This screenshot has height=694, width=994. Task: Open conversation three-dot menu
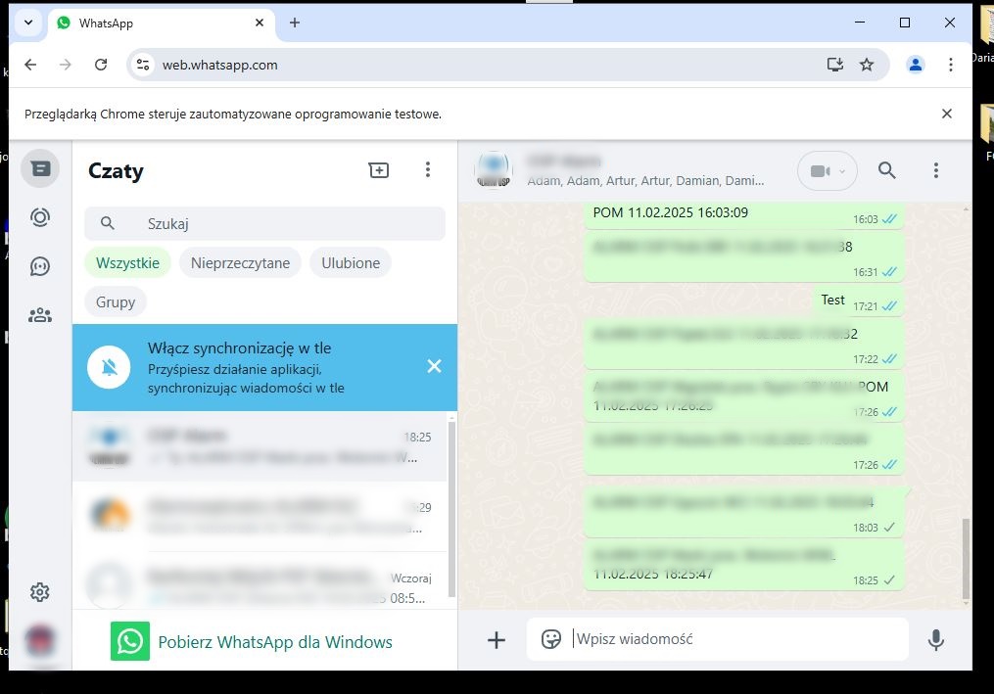[935, 170]
